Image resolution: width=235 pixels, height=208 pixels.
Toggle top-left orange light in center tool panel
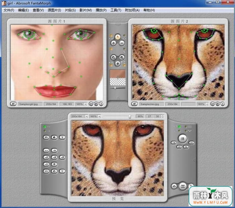click(111, 36)
